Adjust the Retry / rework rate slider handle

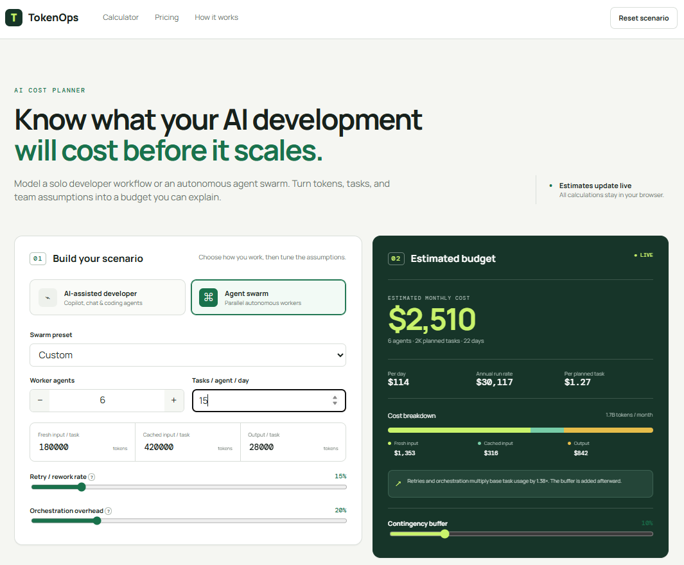pyautogui.click(x=82, y=487)
